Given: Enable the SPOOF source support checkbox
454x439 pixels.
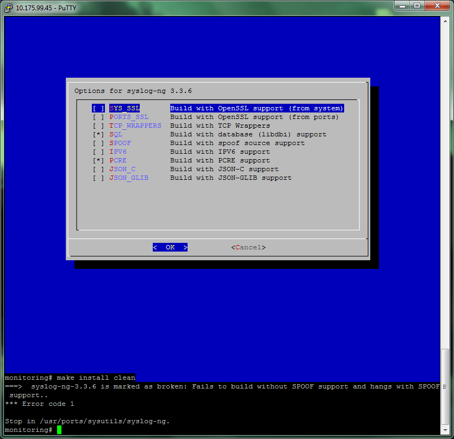Looking at the screenshot, I should [98, 143].
